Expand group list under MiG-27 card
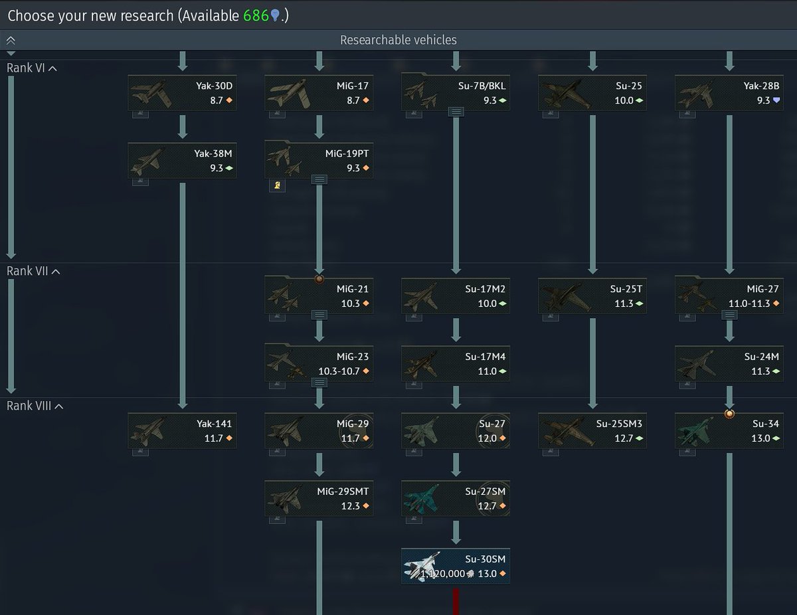This screenshot has width=797, height=615. 729,315
